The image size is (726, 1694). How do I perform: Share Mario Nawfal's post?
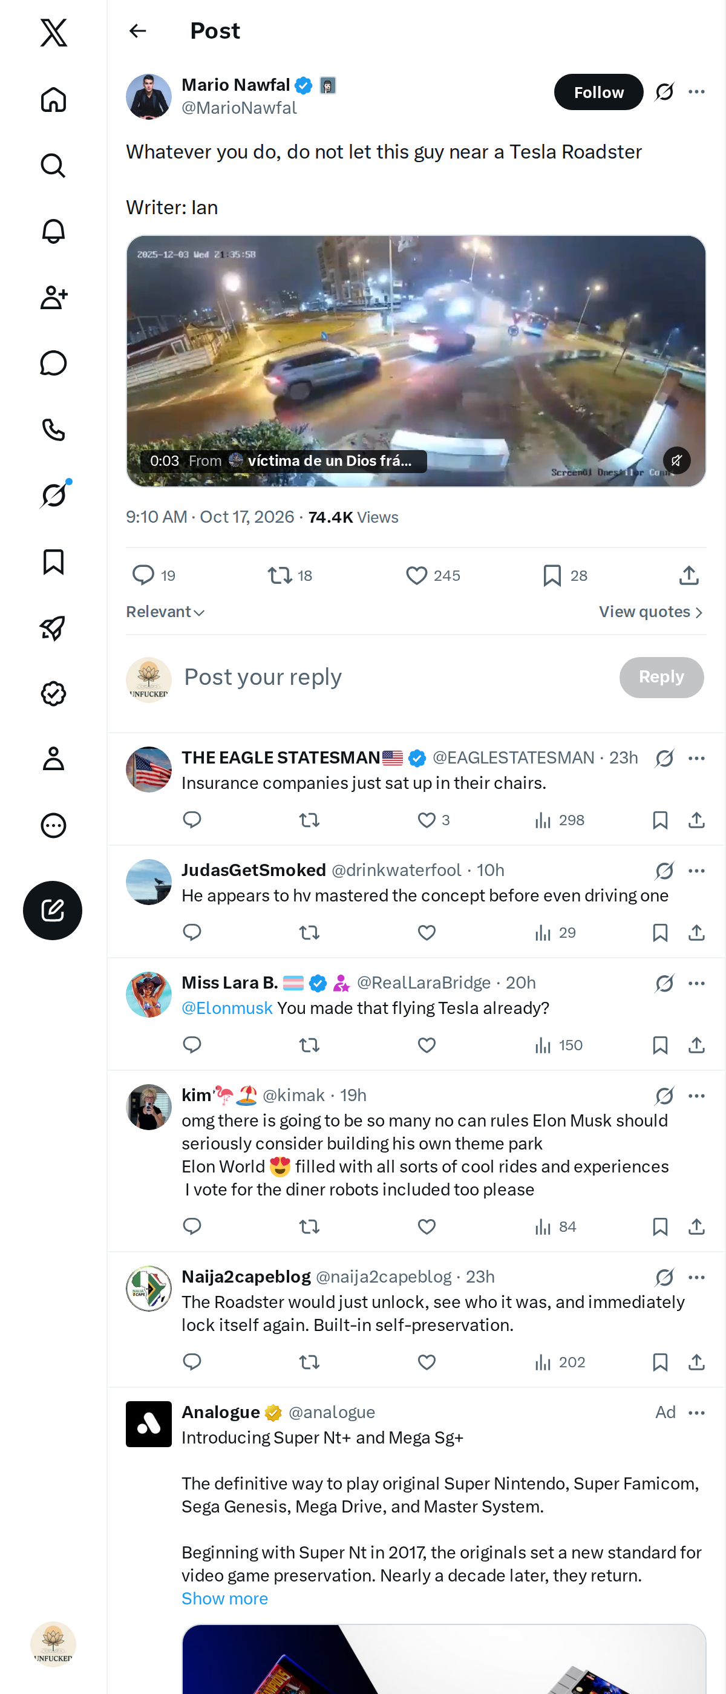pos(688,575)
